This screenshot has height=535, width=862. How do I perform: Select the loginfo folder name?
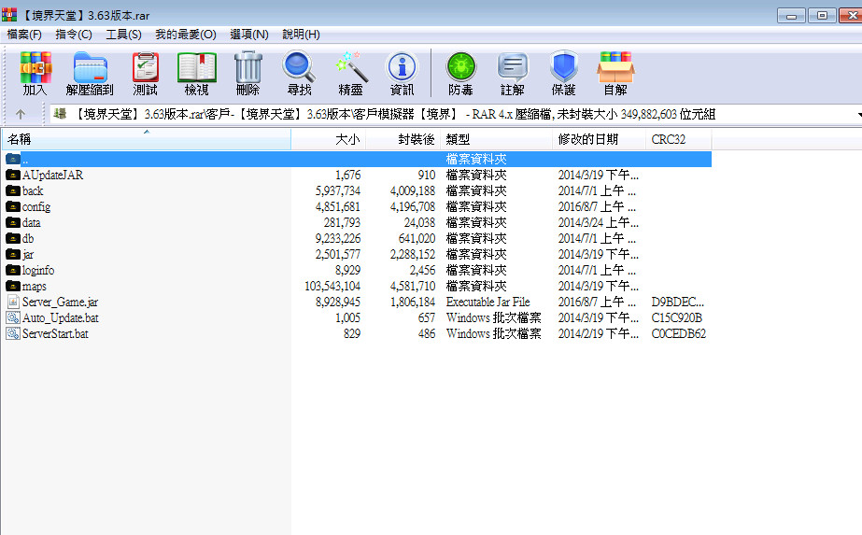click(x=38, y=271)
